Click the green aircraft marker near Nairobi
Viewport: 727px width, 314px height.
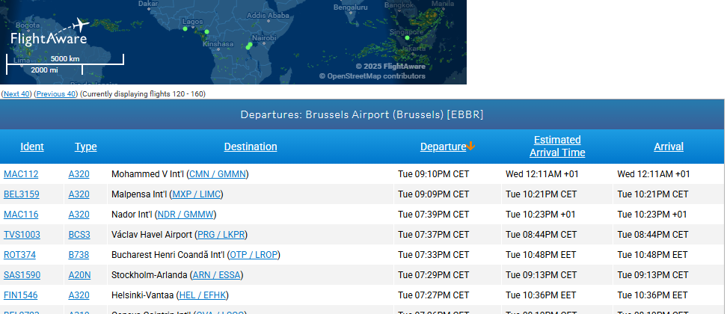coord(250,46)
